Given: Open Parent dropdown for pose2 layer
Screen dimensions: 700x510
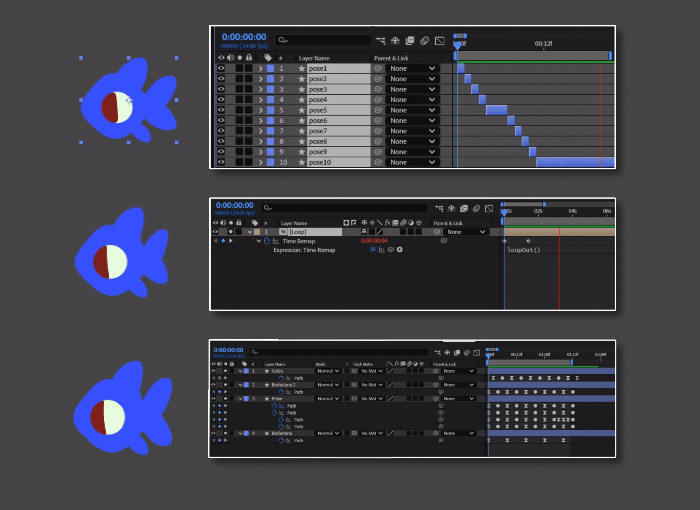Looking at the screenshot, I should tap(412, 79).
